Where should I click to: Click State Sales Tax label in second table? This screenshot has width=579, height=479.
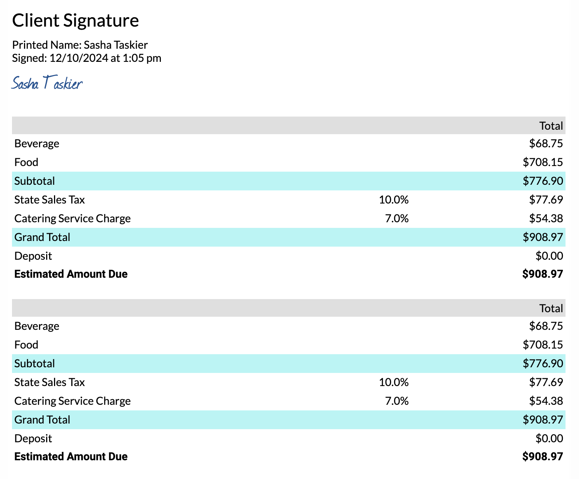click(49, 382)
